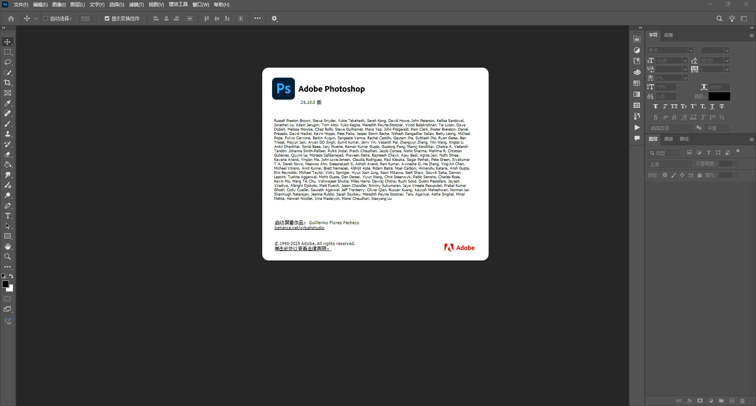756x406 pixels.
Task: Toggle All Caps (TT) text style
Action: point(674,107)
